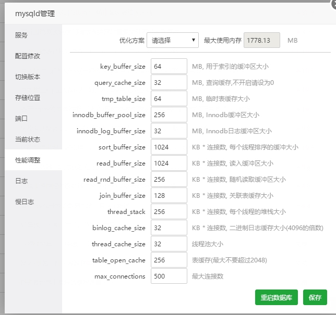Click the max_connections label
Image resolution: width=336 pixels, height=315 pixels.
pyautogui.click(x=120, y=276)
